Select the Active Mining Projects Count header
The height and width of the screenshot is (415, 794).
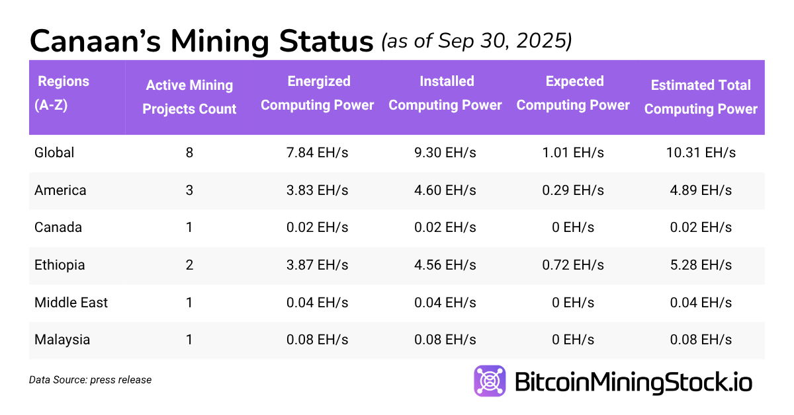coord(189,97)
